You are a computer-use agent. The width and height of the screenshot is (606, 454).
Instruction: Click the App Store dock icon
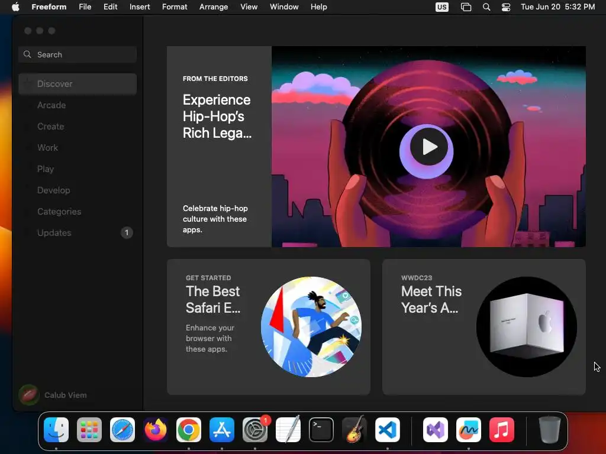coord(222,430)
